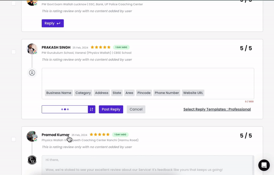Click the 0 / 1000 character counter
This screenshot has width=274, height=175.
click(x=249, y=102)
